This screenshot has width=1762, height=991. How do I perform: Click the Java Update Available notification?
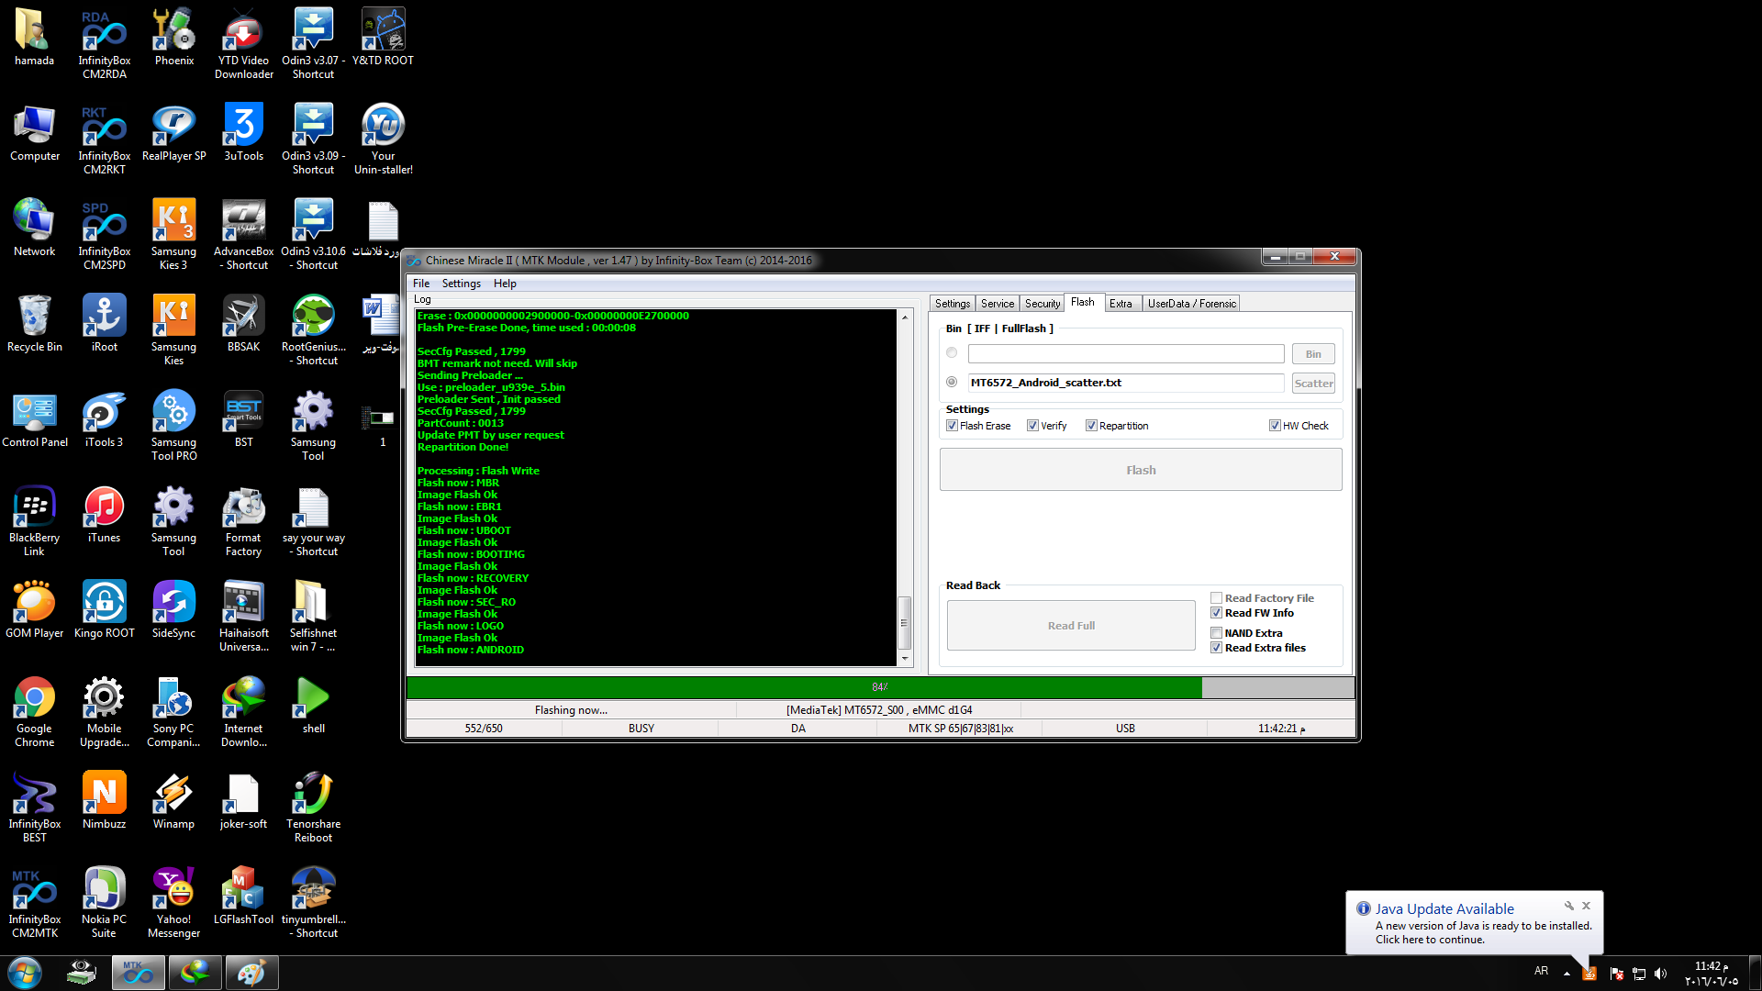pos(1475,923)
